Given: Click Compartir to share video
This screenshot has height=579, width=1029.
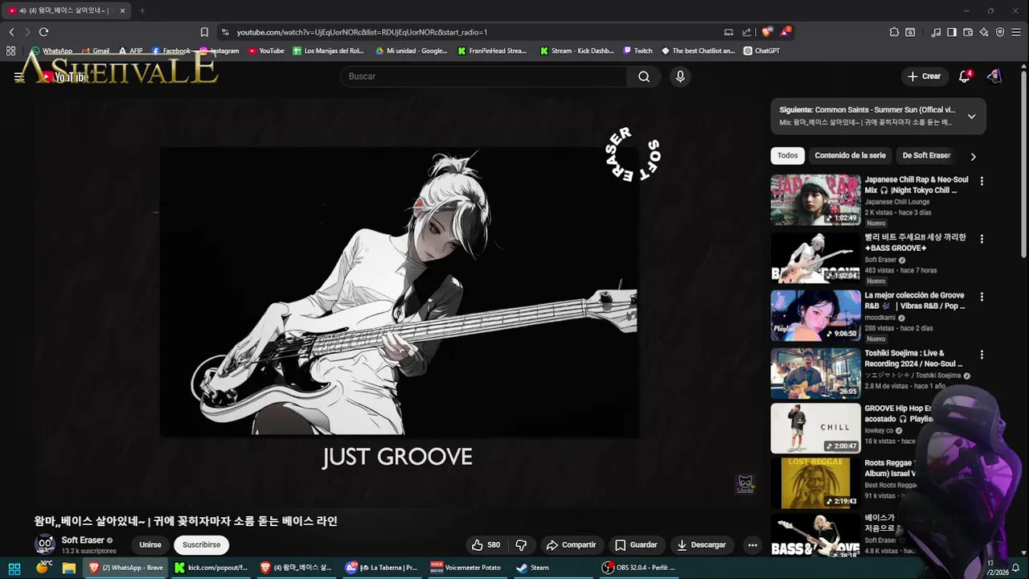Looking at the screenshot, I should click(x=572, y=544).
